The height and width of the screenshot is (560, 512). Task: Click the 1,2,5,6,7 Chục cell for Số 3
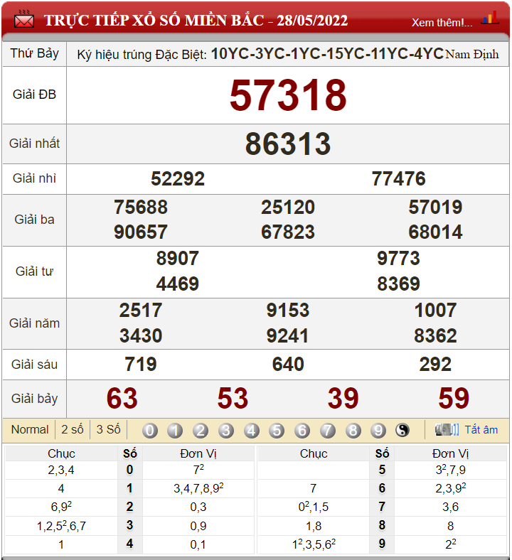coord(61,526)
